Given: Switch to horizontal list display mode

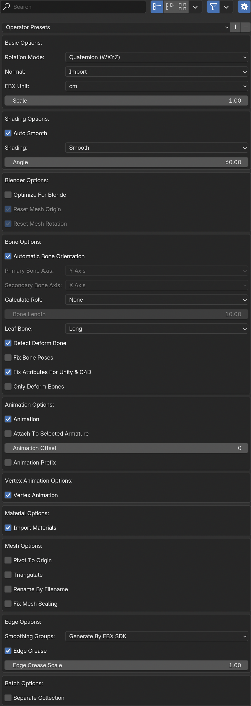Looking at the screenshot, I should pos(170,6).
